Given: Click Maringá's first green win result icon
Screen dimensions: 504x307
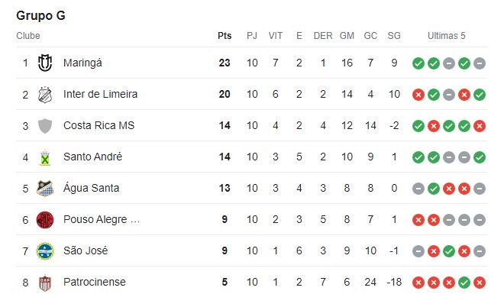Looking at the screenshot, I should point(418,63).
